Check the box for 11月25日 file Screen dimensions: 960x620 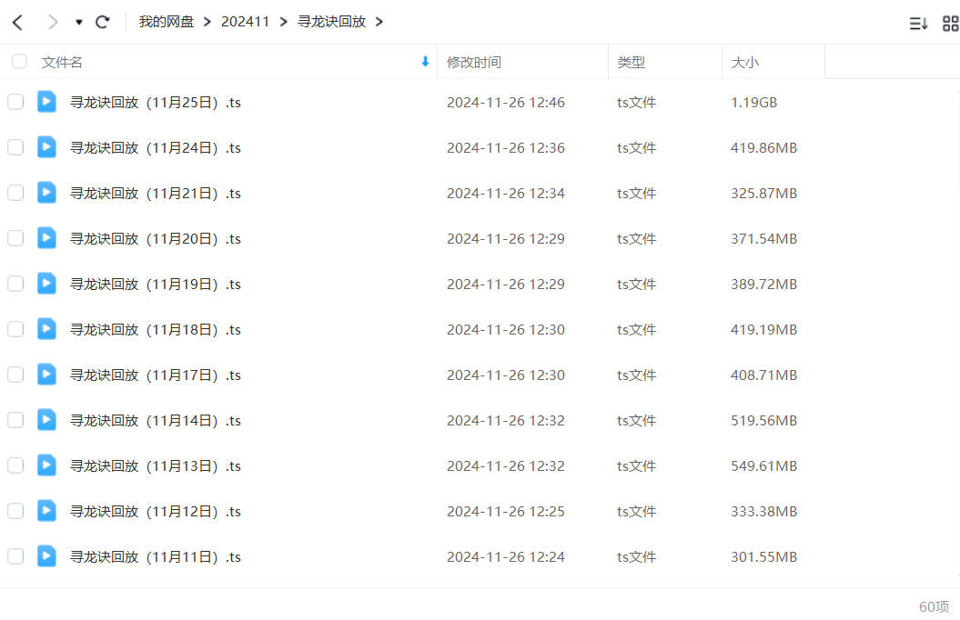click(15, 102)
